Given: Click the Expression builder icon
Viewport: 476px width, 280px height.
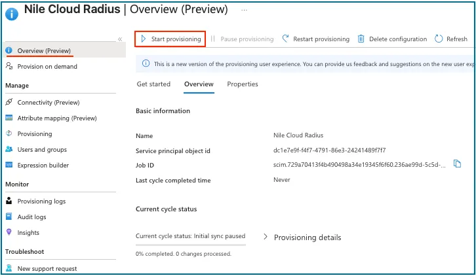Looking at the screenshot, I should pyautogui.click(x=9, y=165).
